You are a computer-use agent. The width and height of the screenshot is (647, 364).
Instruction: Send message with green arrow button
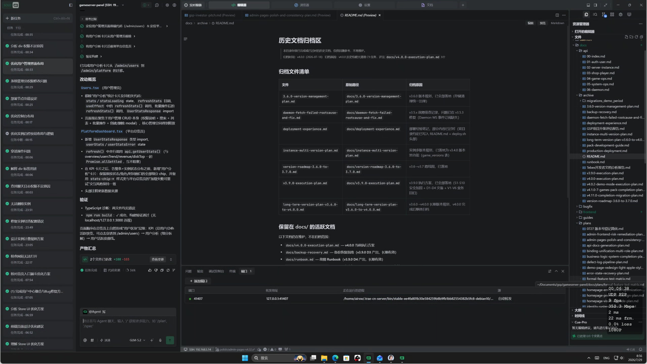pos(170,340)
